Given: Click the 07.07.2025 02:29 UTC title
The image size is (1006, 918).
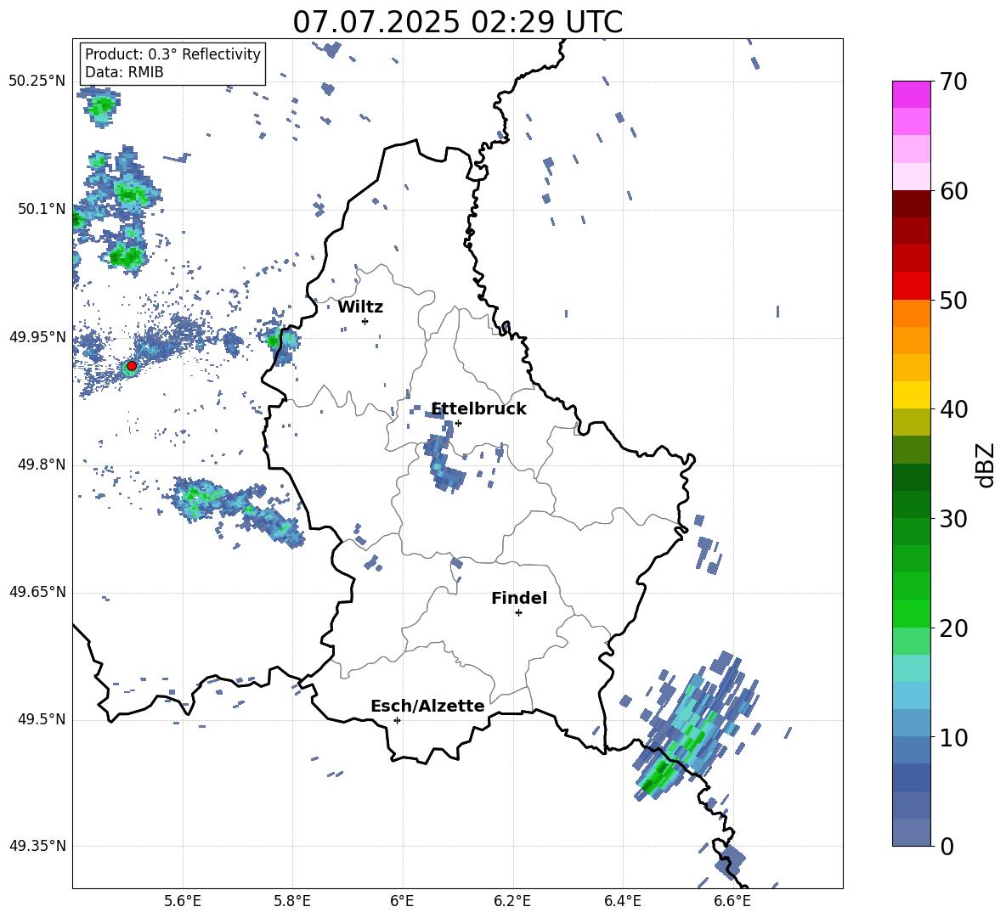Looking at the screenshot, I should (x=457, y=22).
